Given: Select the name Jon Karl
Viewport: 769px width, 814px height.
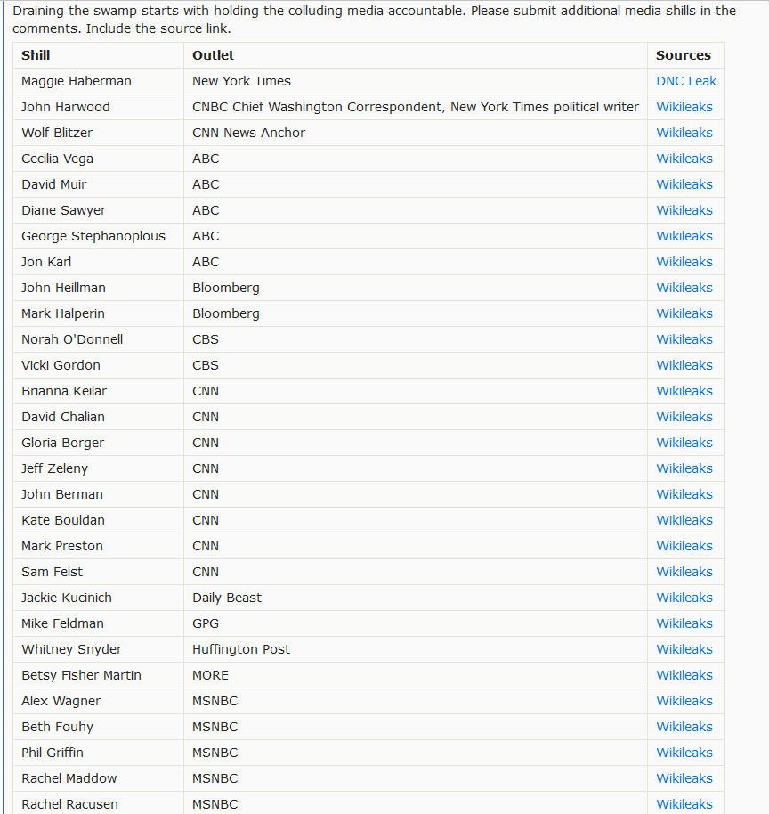Looking at the screenshot, I should (46, 262).
